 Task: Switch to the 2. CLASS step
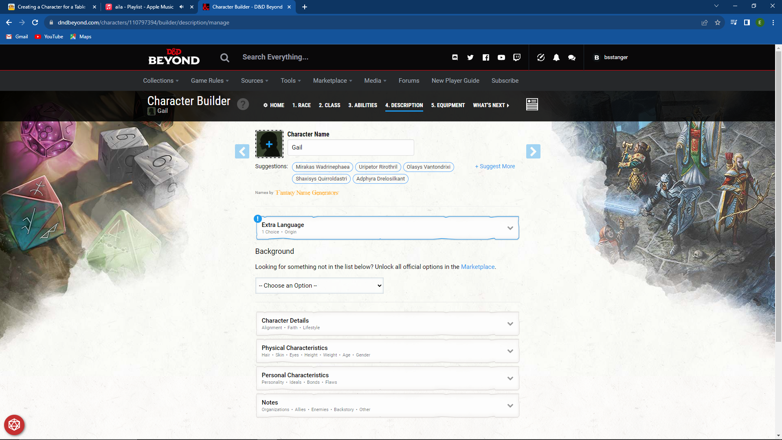click(x=329, y=105)
